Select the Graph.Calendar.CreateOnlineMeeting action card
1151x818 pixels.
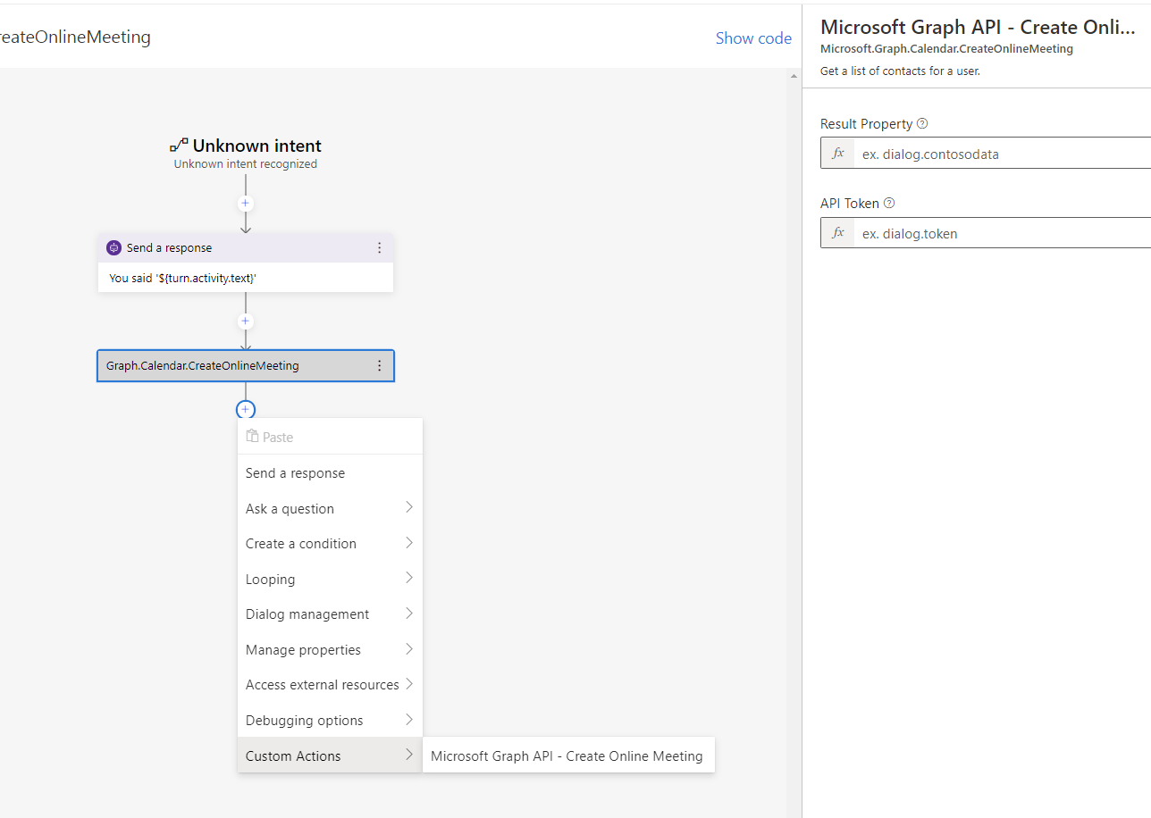[x=246, y=365]
